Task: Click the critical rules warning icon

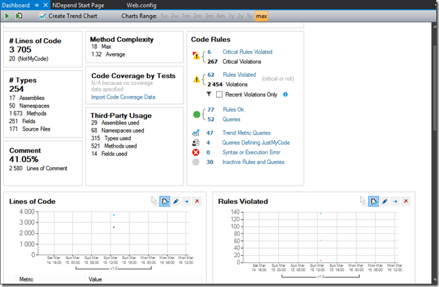Action: [x=196, y=56]
